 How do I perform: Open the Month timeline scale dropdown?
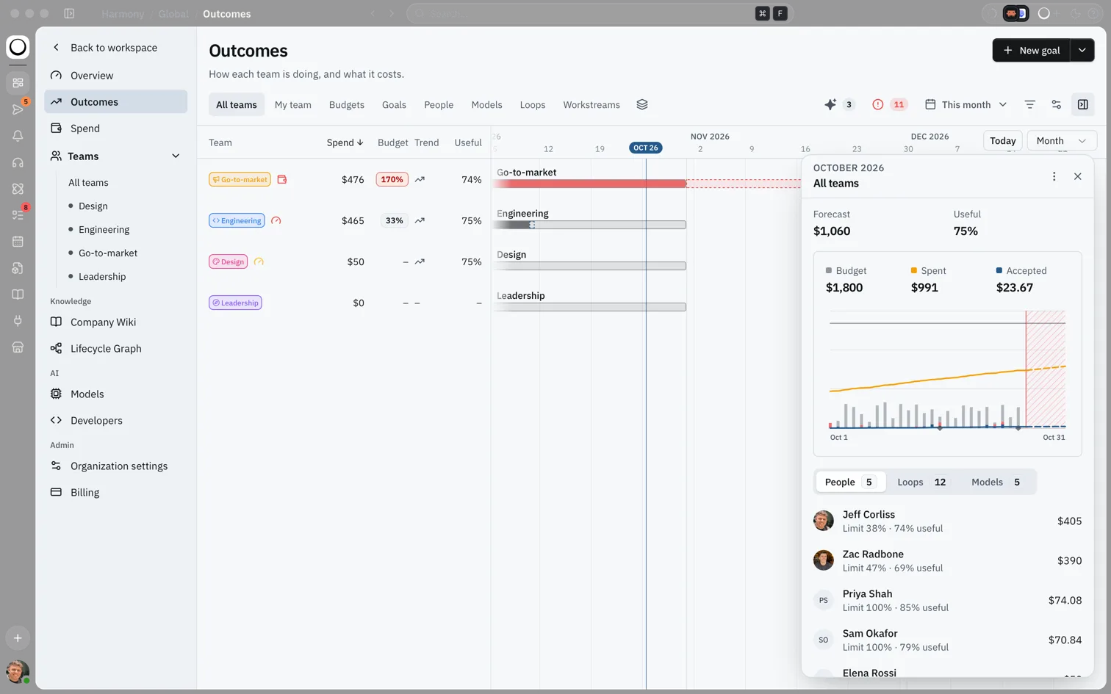click(1062, 141)
